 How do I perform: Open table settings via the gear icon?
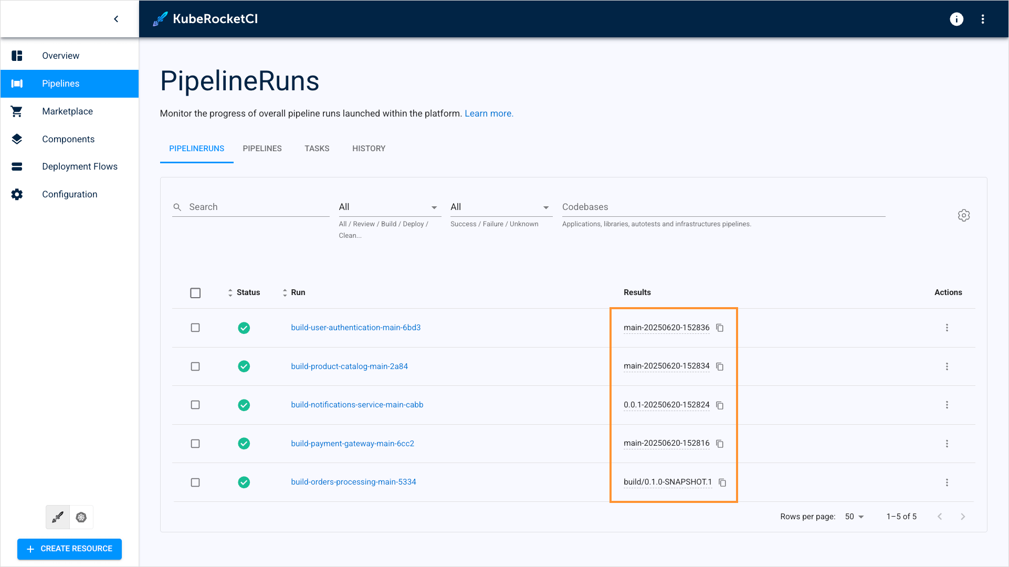[964, 215]
